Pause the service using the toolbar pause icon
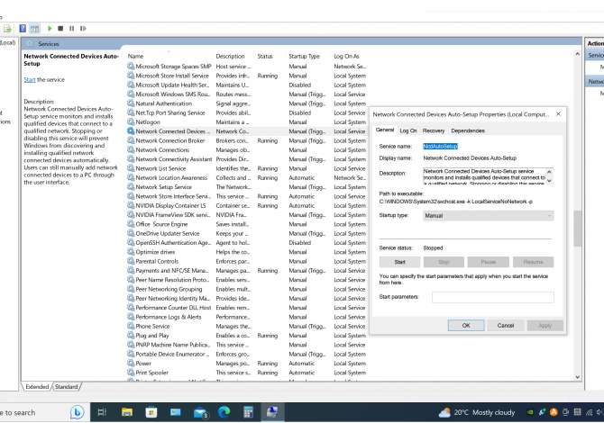Viewport: 604px width, 423px height. (71, 29)
